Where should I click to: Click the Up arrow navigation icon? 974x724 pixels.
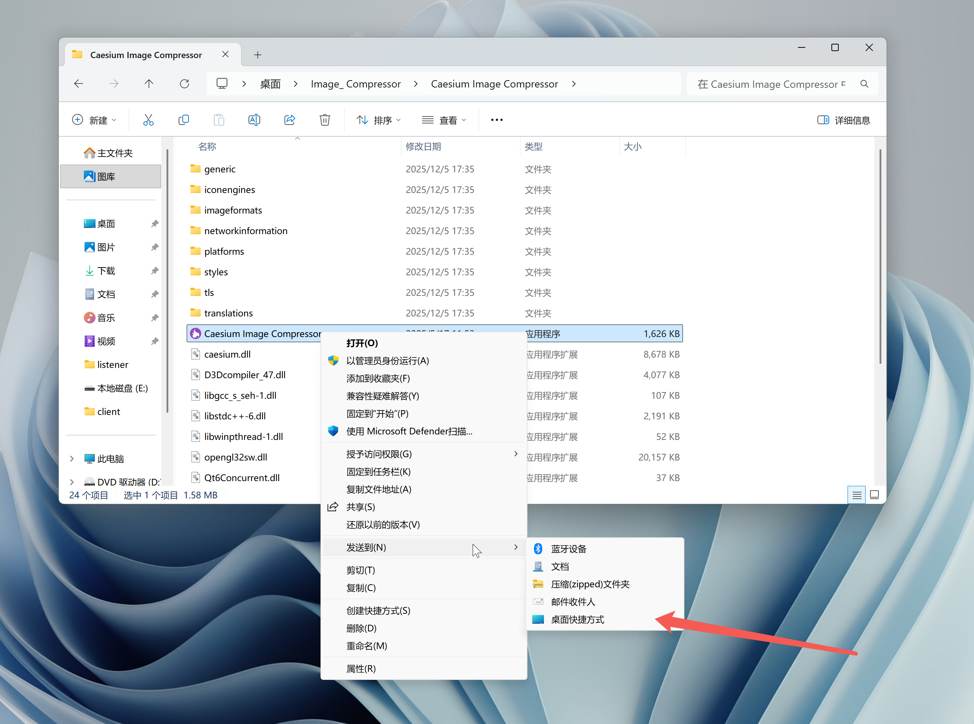tap(149, 84)
